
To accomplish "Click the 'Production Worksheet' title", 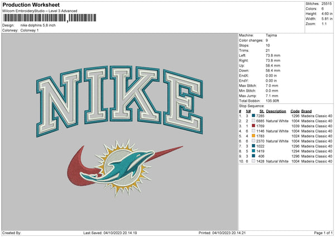I will coord(31,4).
